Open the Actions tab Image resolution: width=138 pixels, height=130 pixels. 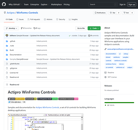point(48,19)
